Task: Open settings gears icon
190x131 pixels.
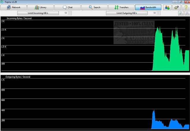Action: point(177,7)
